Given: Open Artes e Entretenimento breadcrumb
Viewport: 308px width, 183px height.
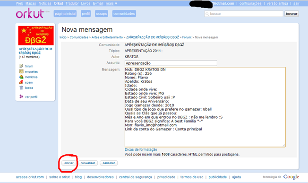Looking at the screenshot, I should (107, 37).
